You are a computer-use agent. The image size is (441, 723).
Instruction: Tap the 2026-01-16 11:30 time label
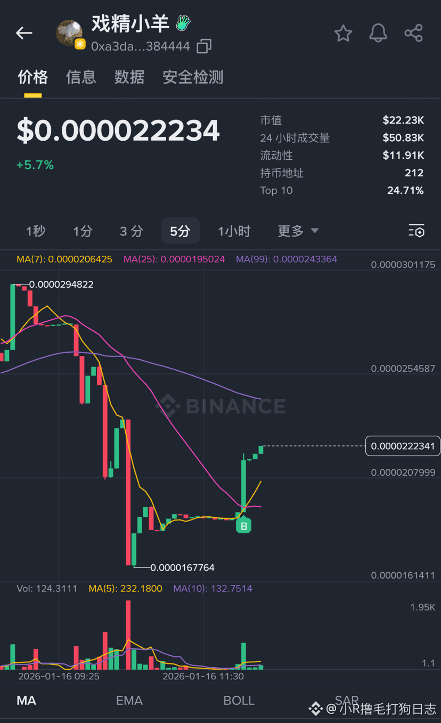pyautogui.click(x=203, y=676)
